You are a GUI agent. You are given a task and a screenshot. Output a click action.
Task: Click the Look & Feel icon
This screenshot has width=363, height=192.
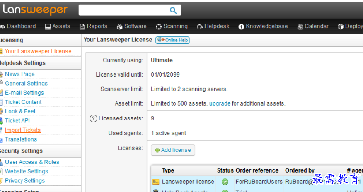tap(1, 112)
